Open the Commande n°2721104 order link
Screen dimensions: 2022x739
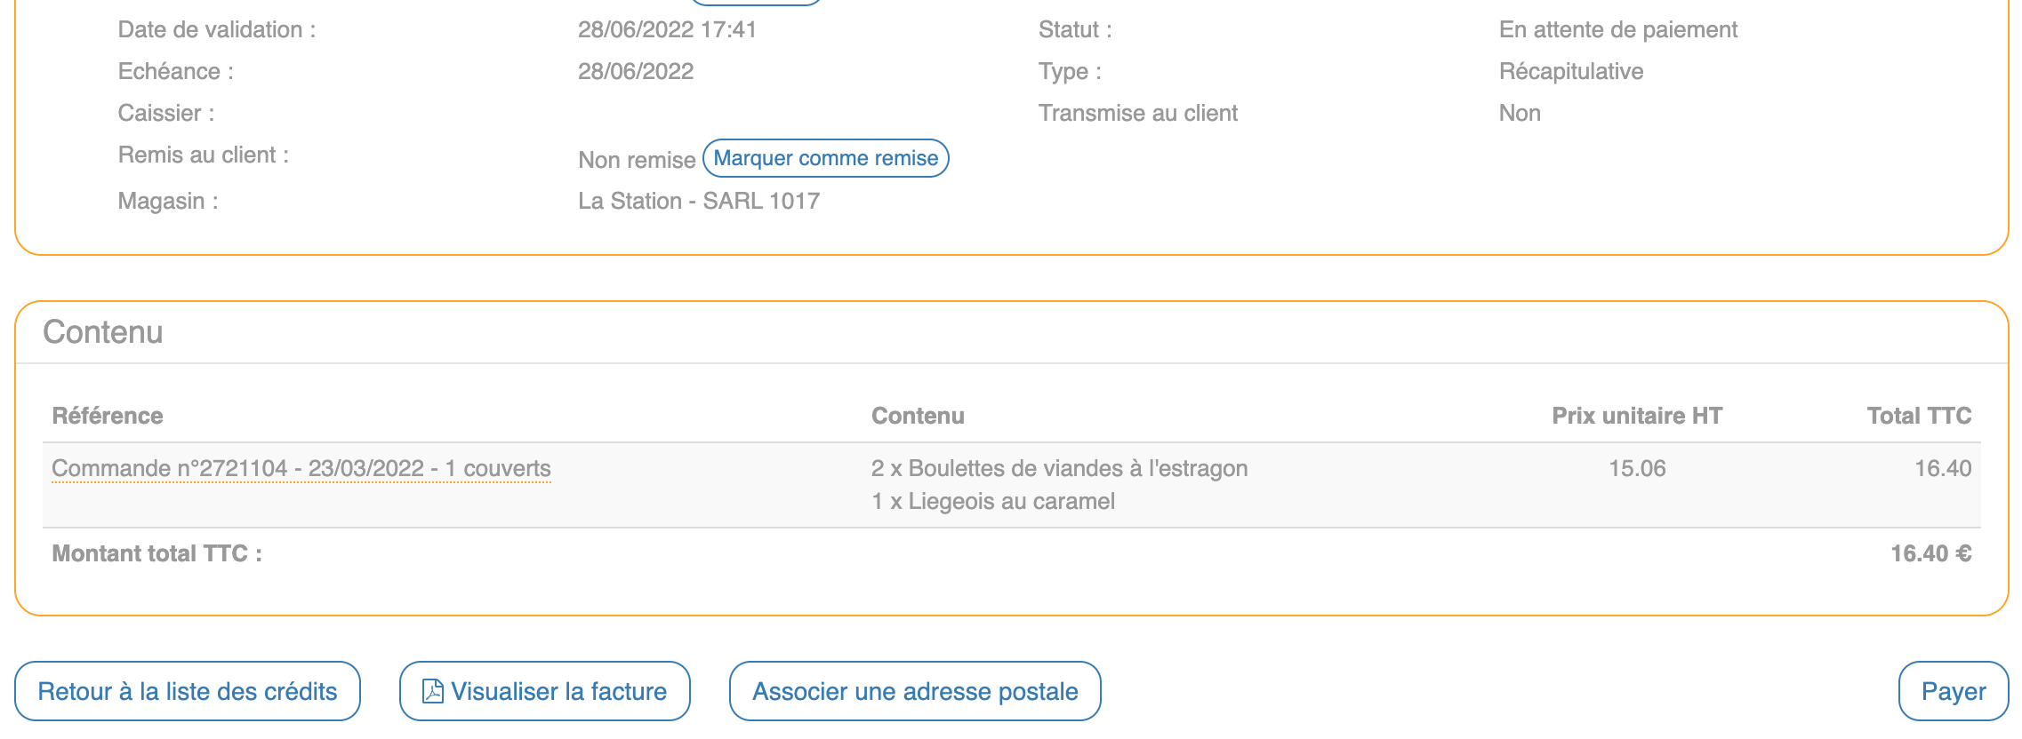(301, 468)
